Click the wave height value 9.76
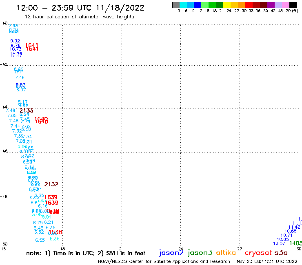 coord(16,45)
